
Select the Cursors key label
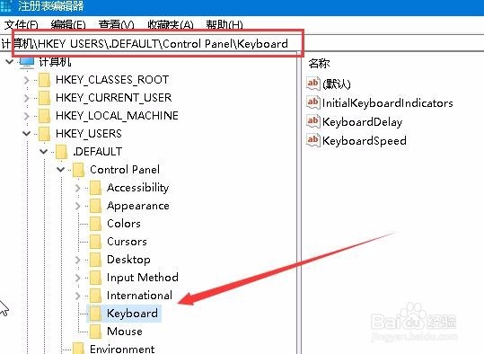(127, 242)
